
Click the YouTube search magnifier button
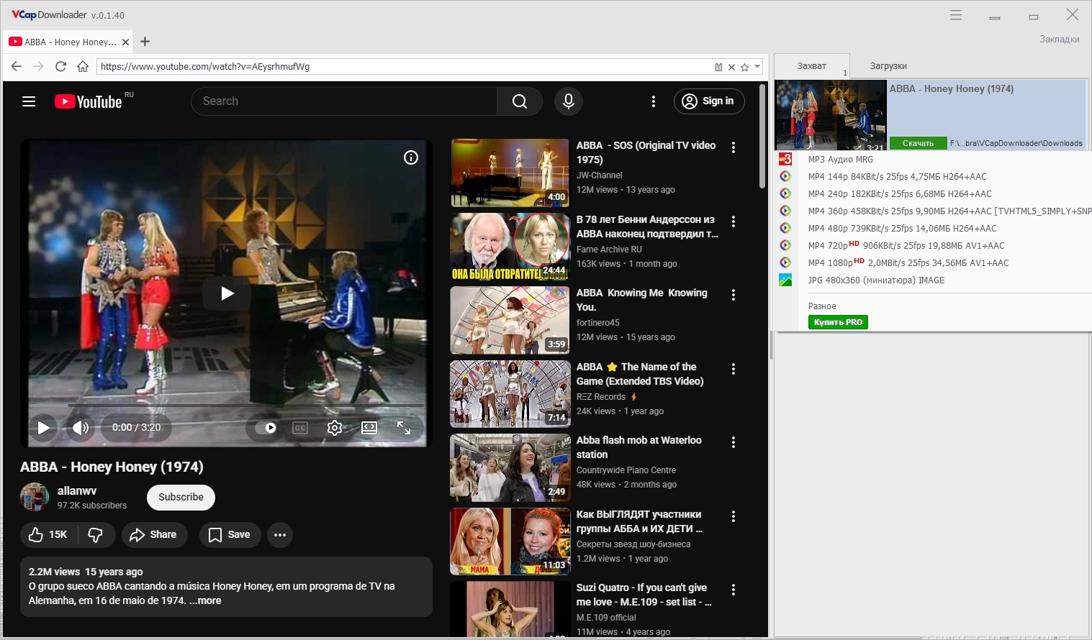(520, 101)
